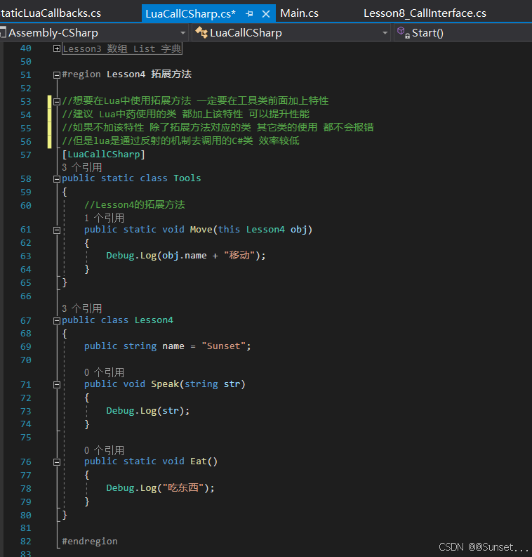Click the "移动" string on line 63
The image size is (532, 557).
(239, 256)
